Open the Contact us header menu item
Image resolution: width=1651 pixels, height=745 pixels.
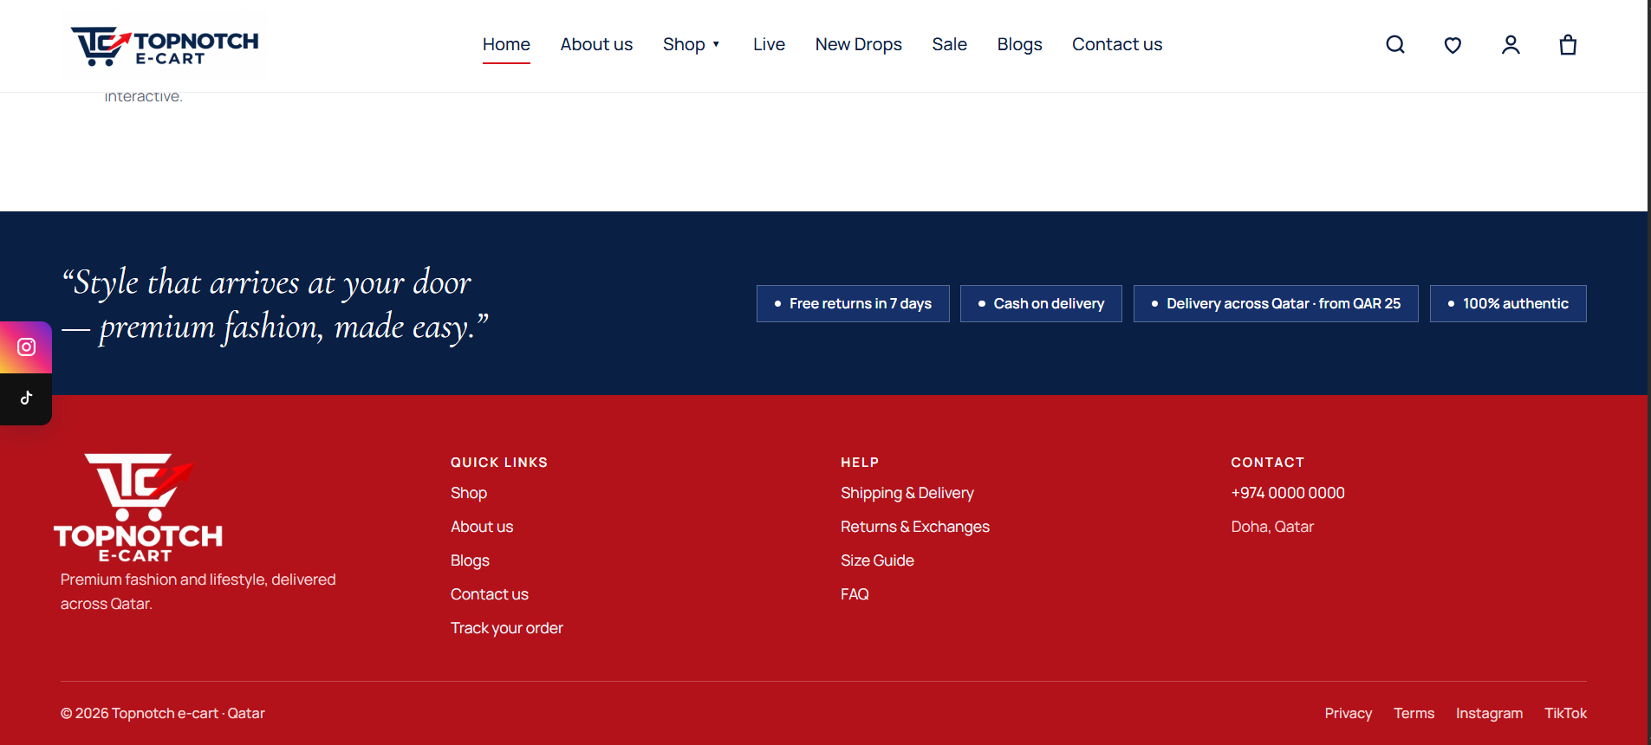[1117, 44]
